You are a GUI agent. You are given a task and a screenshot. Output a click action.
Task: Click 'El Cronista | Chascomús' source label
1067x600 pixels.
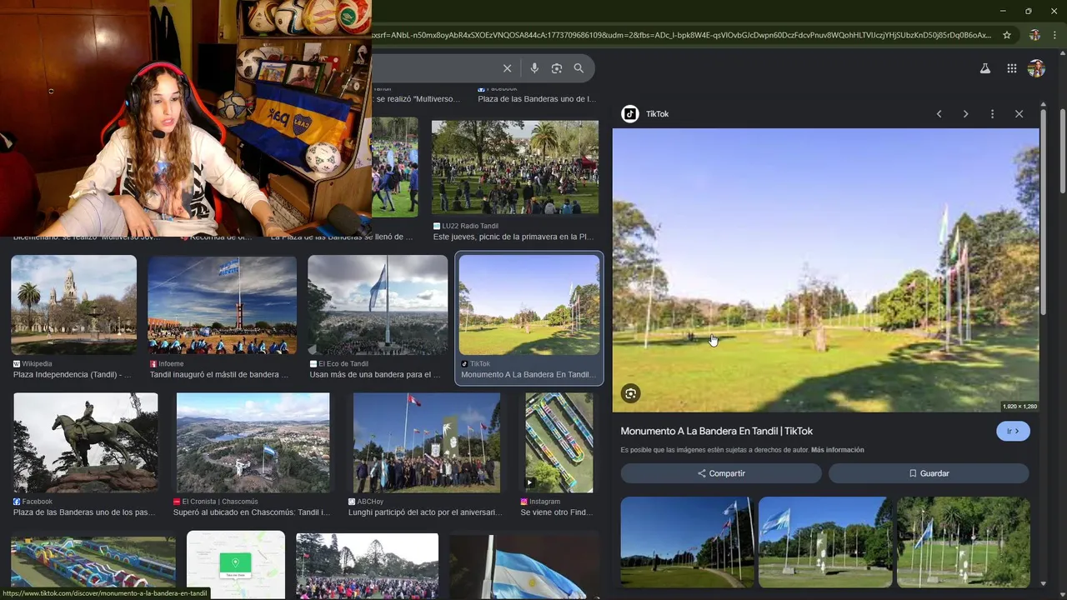pos(220,502)
